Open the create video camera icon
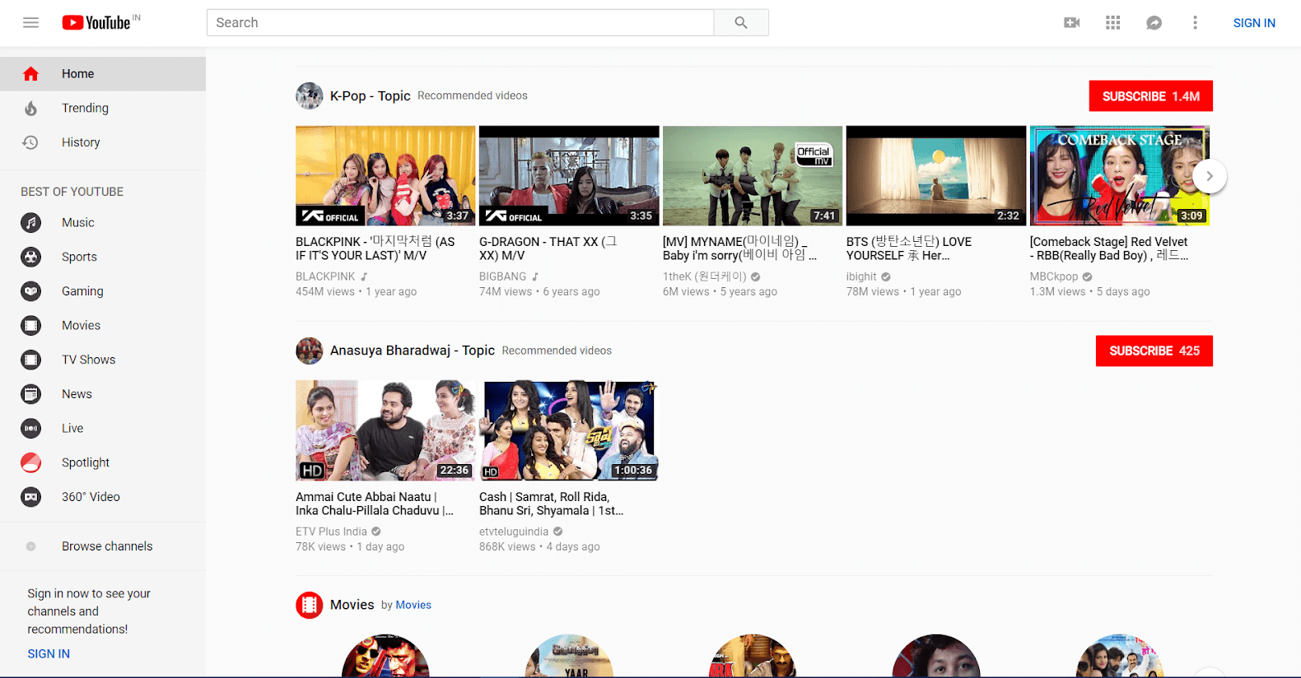1301x678 pixels. tap(1071, 22)
